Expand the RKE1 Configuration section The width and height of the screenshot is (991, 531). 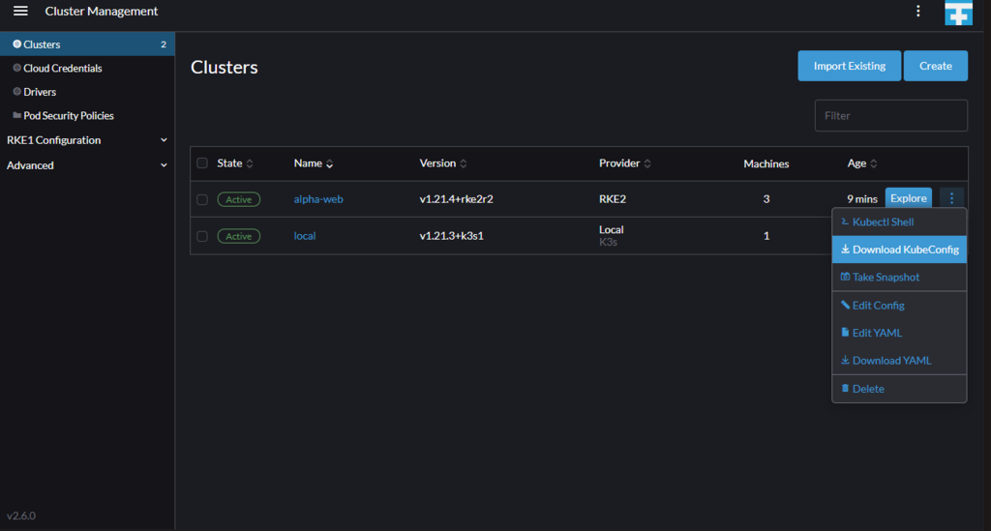87,140
